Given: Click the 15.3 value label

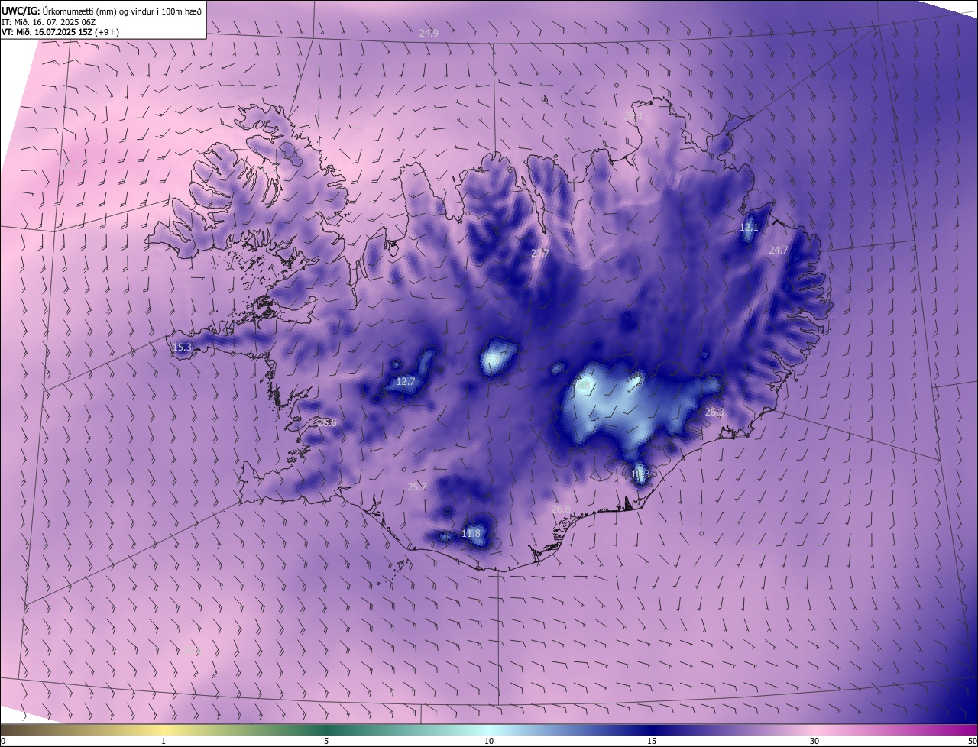Looking at the screenshot, I should pyautogui.click(x=182, y=348).
